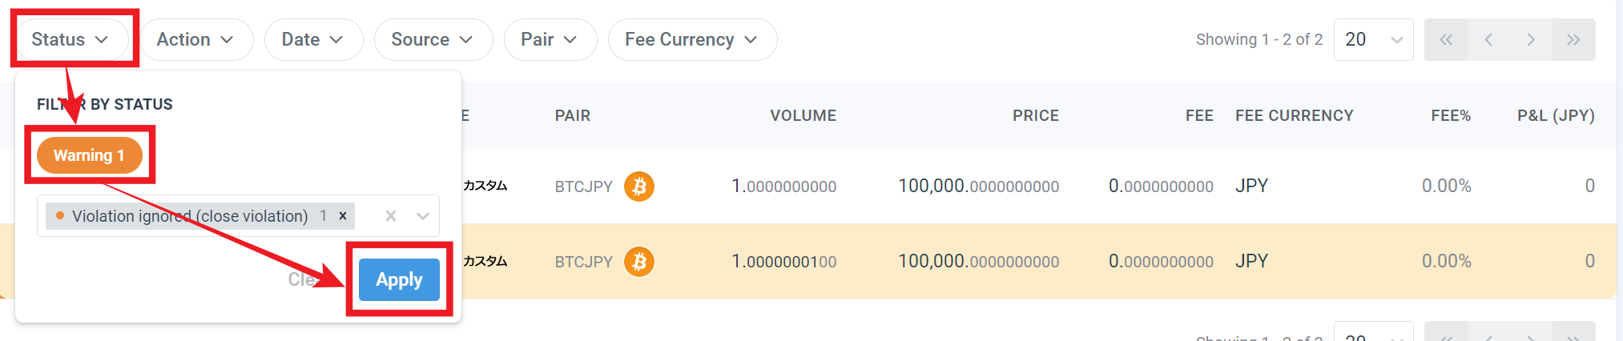Select the highlighted BTCJPY row
This screenshot has height=341, width=1623.
pyautogui.click(x=807, y=262)
